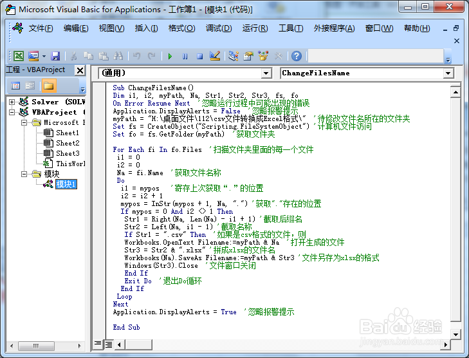Click code editor scroll up arrow

[x=455, y=92]
